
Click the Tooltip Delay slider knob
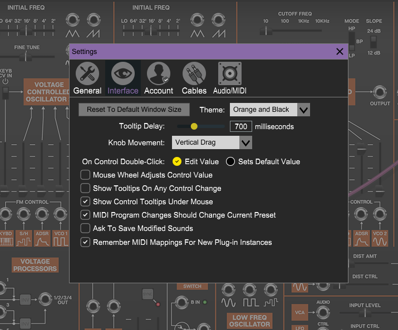(x=194, y=126)
